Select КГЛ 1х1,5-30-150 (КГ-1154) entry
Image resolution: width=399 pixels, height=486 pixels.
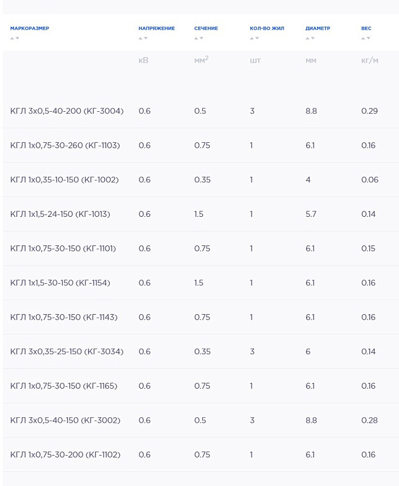click(60, 283)
